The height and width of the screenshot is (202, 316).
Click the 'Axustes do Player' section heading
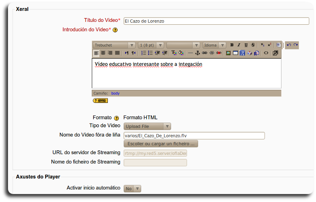38,177
